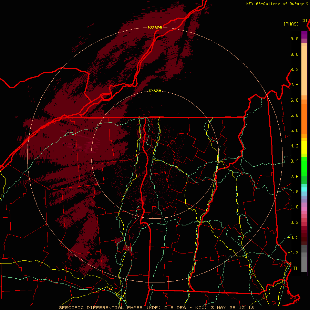Screen dimensions: 310x310
Task: Click the 1.0 value on the scale
Action: tap(294, 207)
